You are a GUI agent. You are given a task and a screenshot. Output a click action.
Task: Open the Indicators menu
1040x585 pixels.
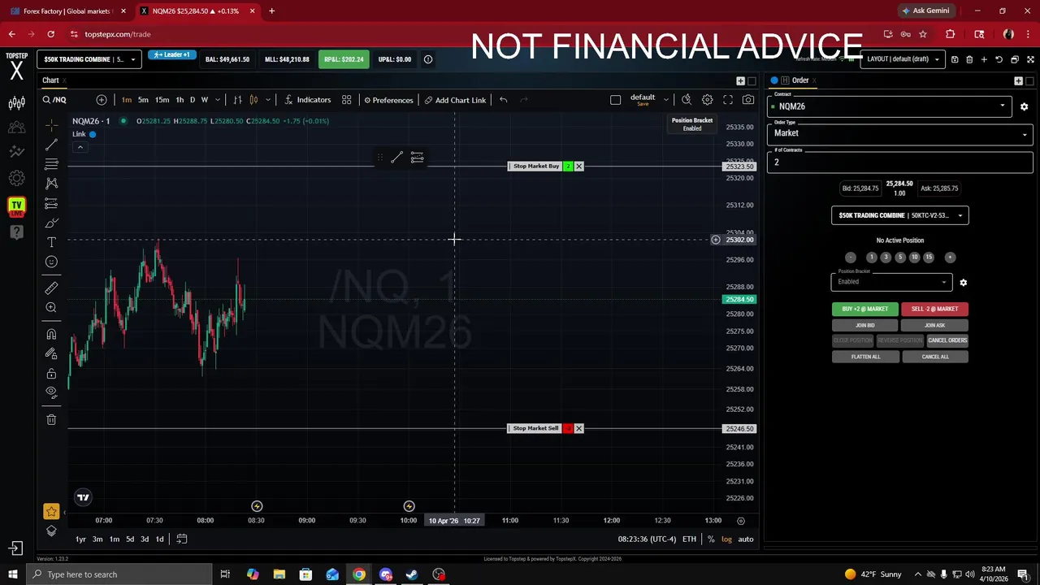pyautogui.click(x=308, y=100)
